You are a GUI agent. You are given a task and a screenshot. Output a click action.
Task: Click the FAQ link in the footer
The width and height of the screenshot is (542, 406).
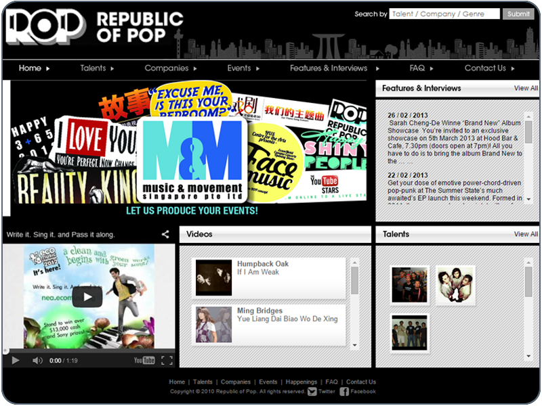[x=331, y=382]
